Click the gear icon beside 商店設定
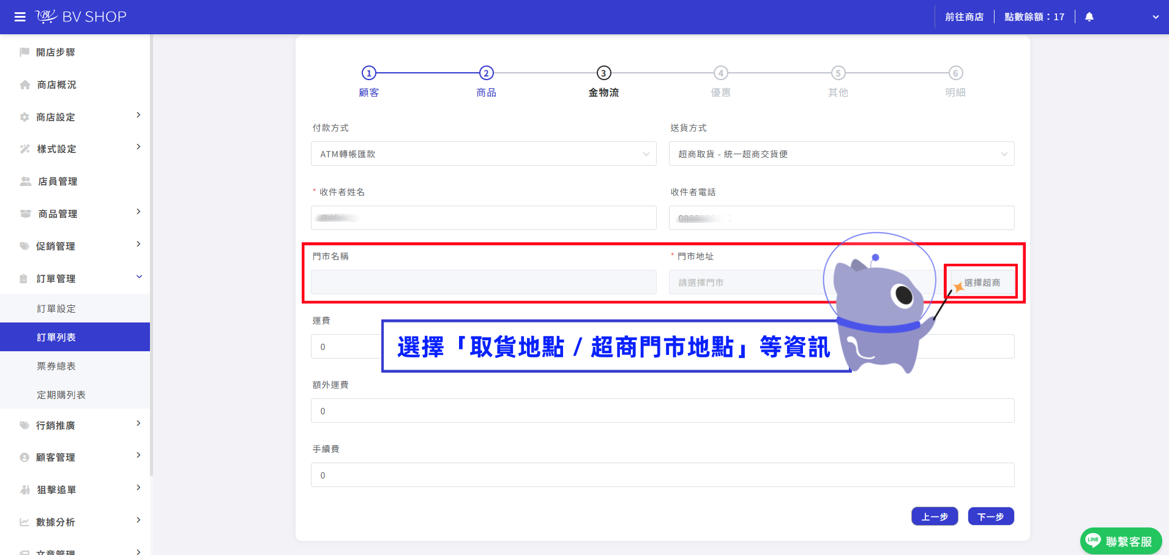The image size is (1169, 555). click(24, 117)
